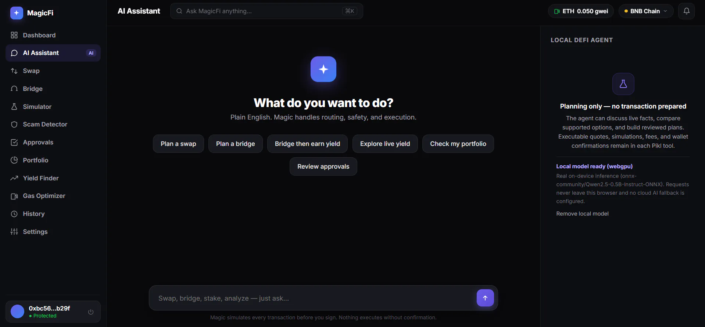The width and height of the screenshot is (705, 327).
Task: Click wallet address 0xbc56...b29f
Action: click(x=49, y=308)
